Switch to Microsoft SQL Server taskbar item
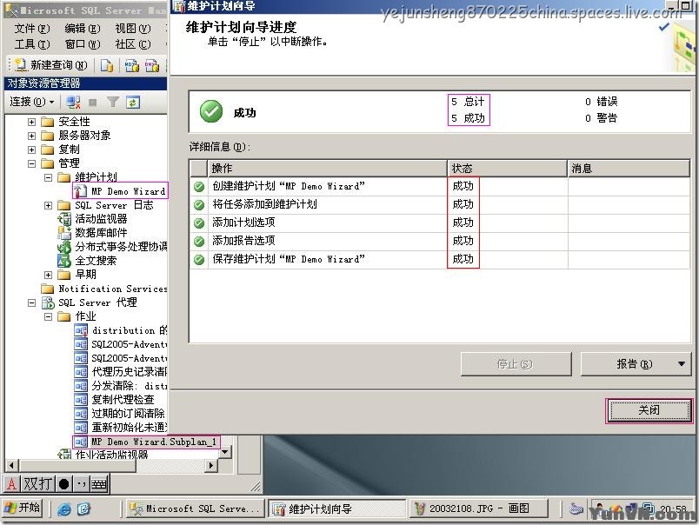This screenshot has height=525, width=699. [196, 508]
